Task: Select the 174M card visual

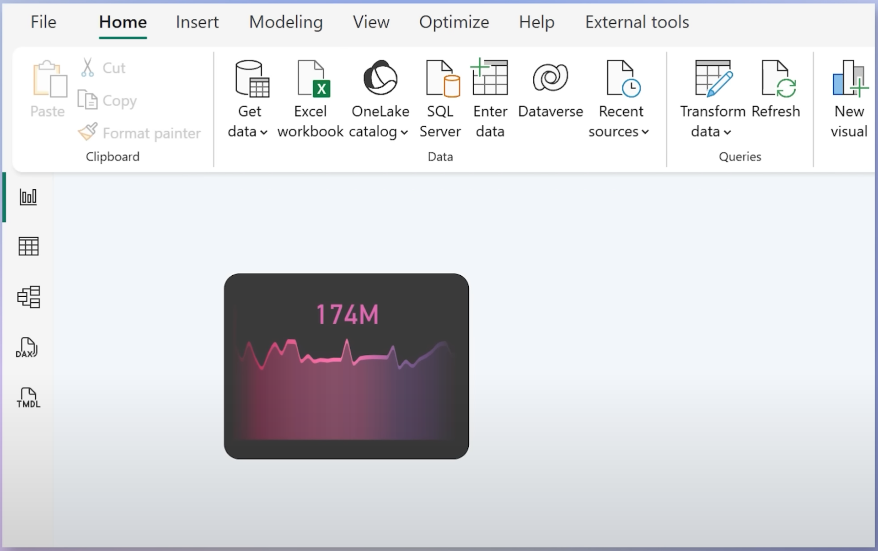Action: tap(346, 366)
